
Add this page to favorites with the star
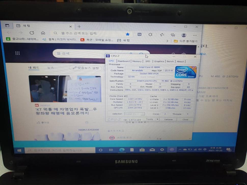[128, 34]
